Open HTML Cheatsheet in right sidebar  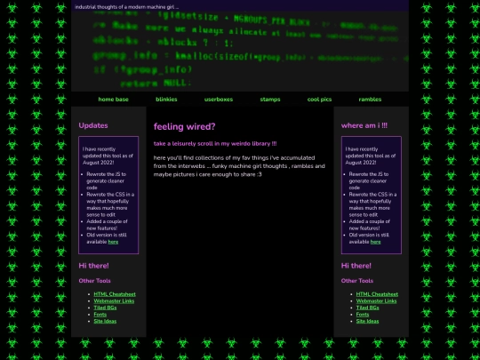click(377, 294)
